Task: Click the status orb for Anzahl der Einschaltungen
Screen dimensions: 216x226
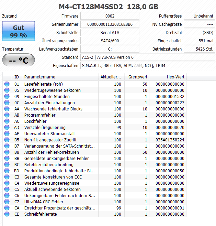Action: 7,103
